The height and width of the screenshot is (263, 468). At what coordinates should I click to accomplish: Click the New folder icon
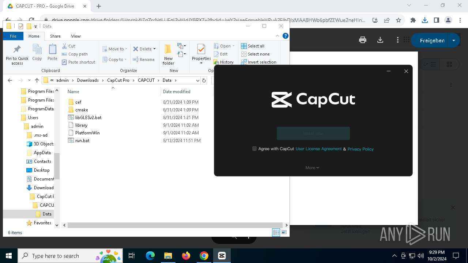tap(168, 50)
